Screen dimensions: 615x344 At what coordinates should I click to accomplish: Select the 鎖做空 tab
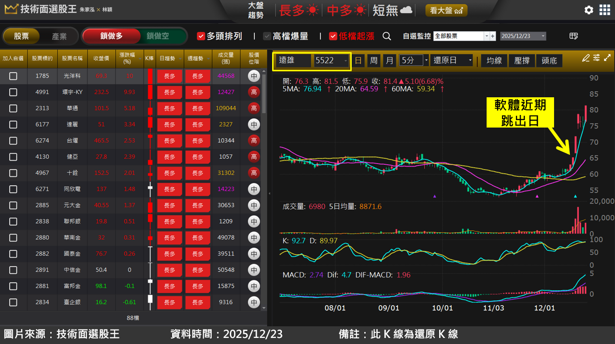[x=158, y=36]
